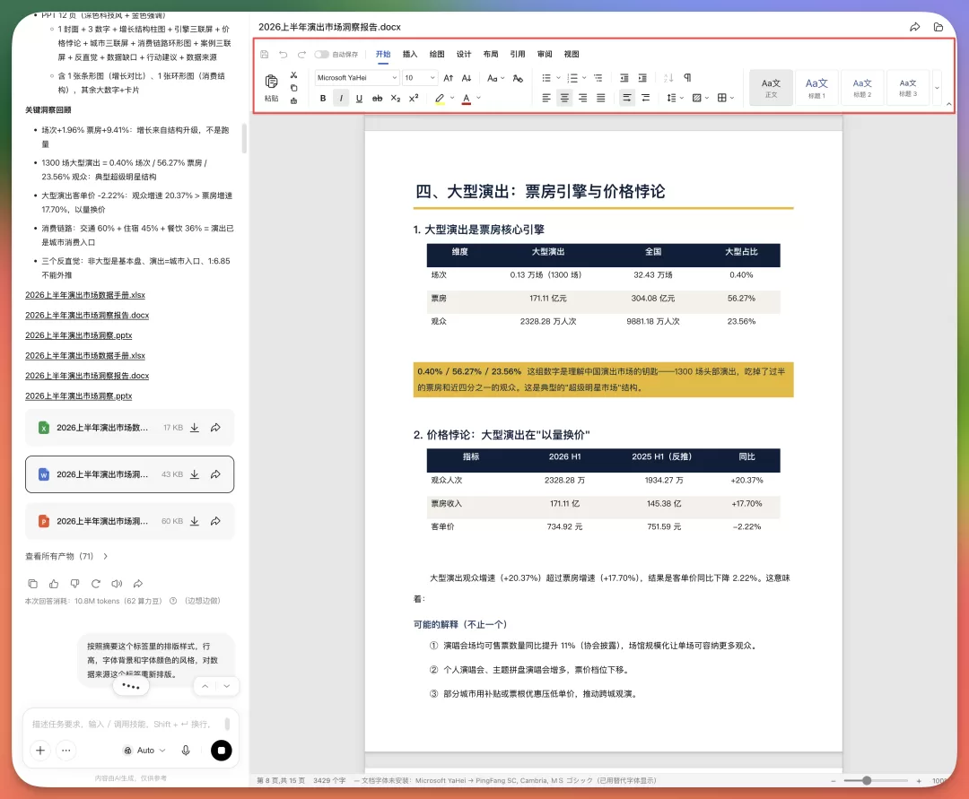Open the first 2026上半年演出市场洞察.pptx link
Screen dimensions: 969x799
(x=78, y=335)
